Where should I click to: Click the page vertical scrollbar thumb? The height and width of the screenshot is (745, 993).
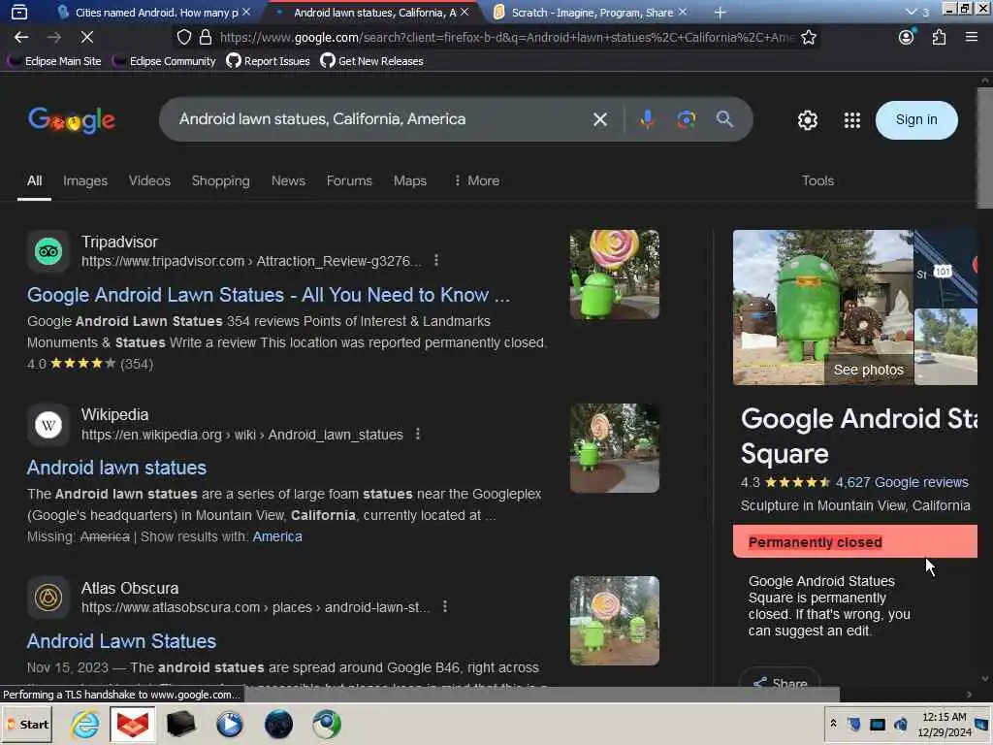(x=985, y=148)
